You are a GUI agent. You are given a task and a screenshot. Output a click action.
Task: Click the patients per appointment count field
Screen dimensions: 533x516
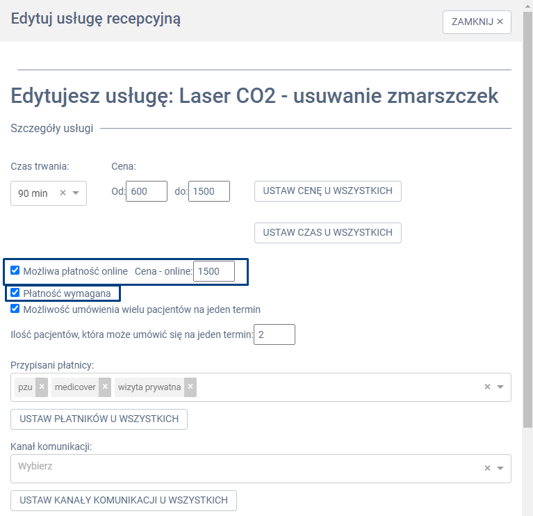[274, 335]
